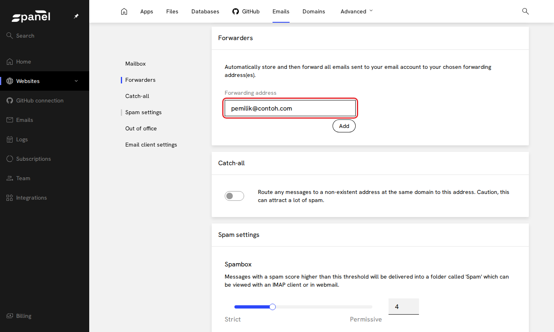Jump to Catch-all in section list
The image size is (554, 332).
tap(137, 96)
